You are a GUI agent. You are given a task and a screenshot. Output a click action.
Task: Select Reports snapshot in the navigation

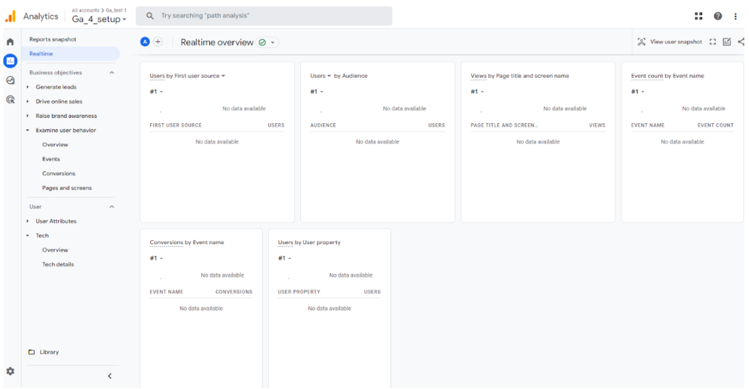click(x=53, y=39)
